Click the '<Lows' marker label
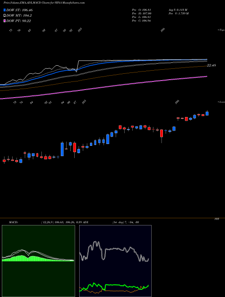The height and width of the screenshot is (297, 225). [221, 102]
